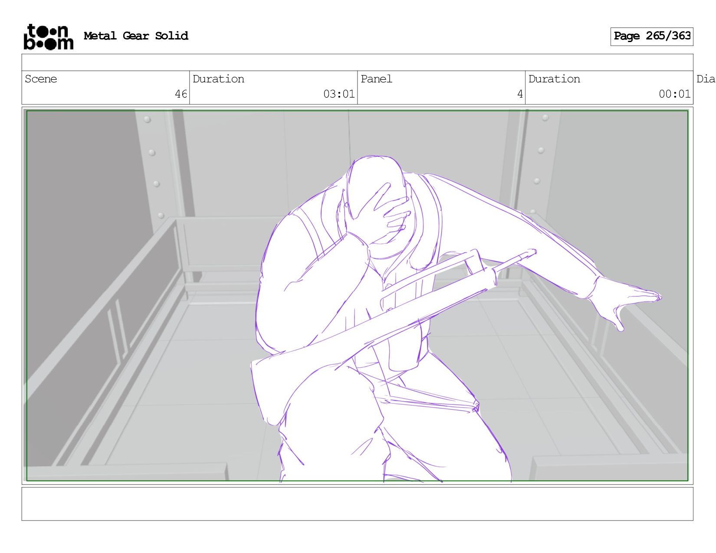
Task: Click the blank bar above the Scene header row
Action: tap(357, 62)
